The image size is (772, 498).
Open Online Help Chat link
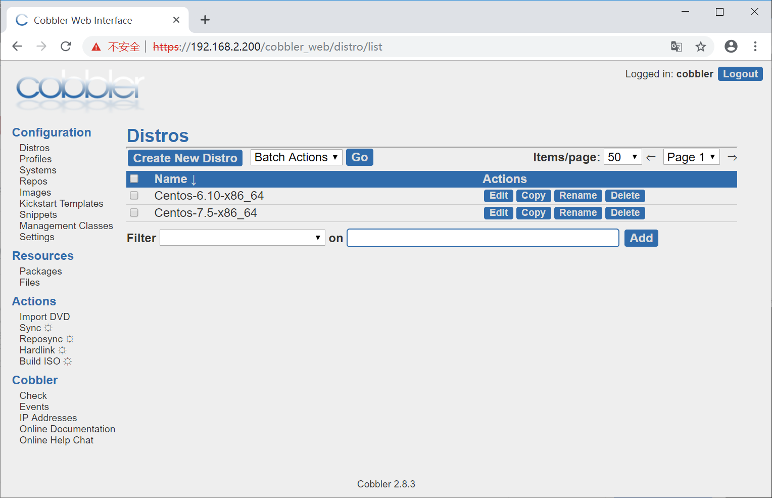[57, 440]
